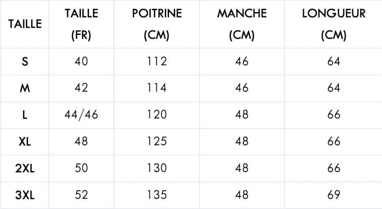
Task: Select the 135 chest measurement cell
Action: pos(156,195)
